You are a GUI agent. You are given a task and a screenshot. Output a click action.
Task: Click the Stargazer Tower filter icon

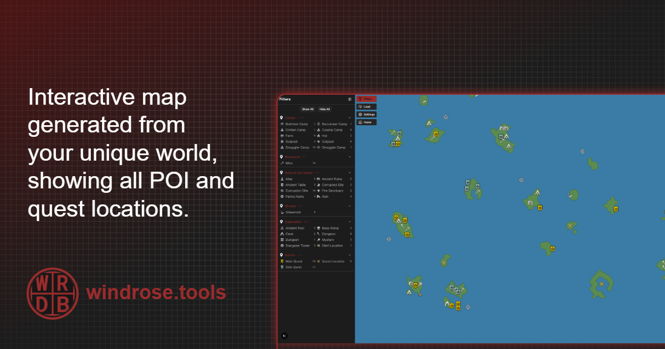click(282, 245)
